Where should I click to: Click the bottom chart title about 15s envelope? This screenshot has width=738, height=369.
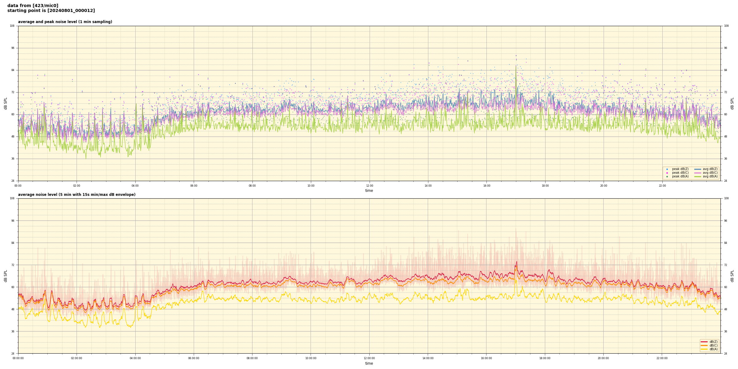coord(77,195)
